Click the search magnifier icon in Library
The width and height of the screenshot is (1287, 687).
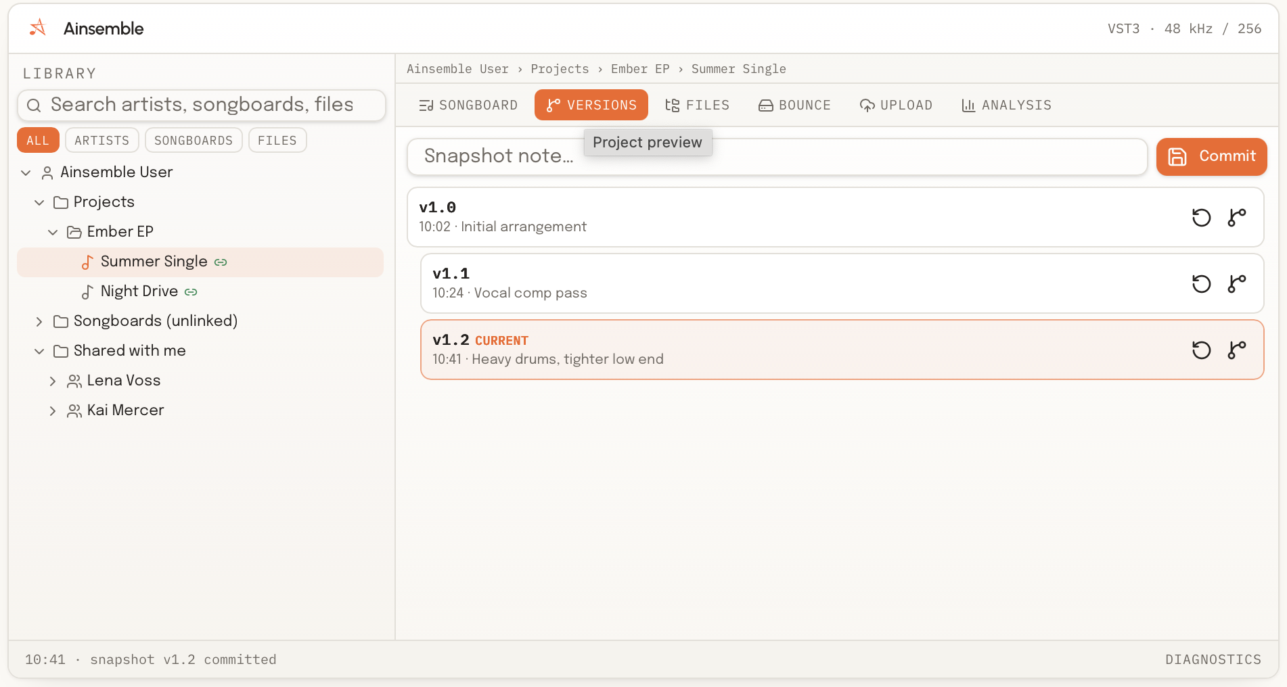[34, 105]
